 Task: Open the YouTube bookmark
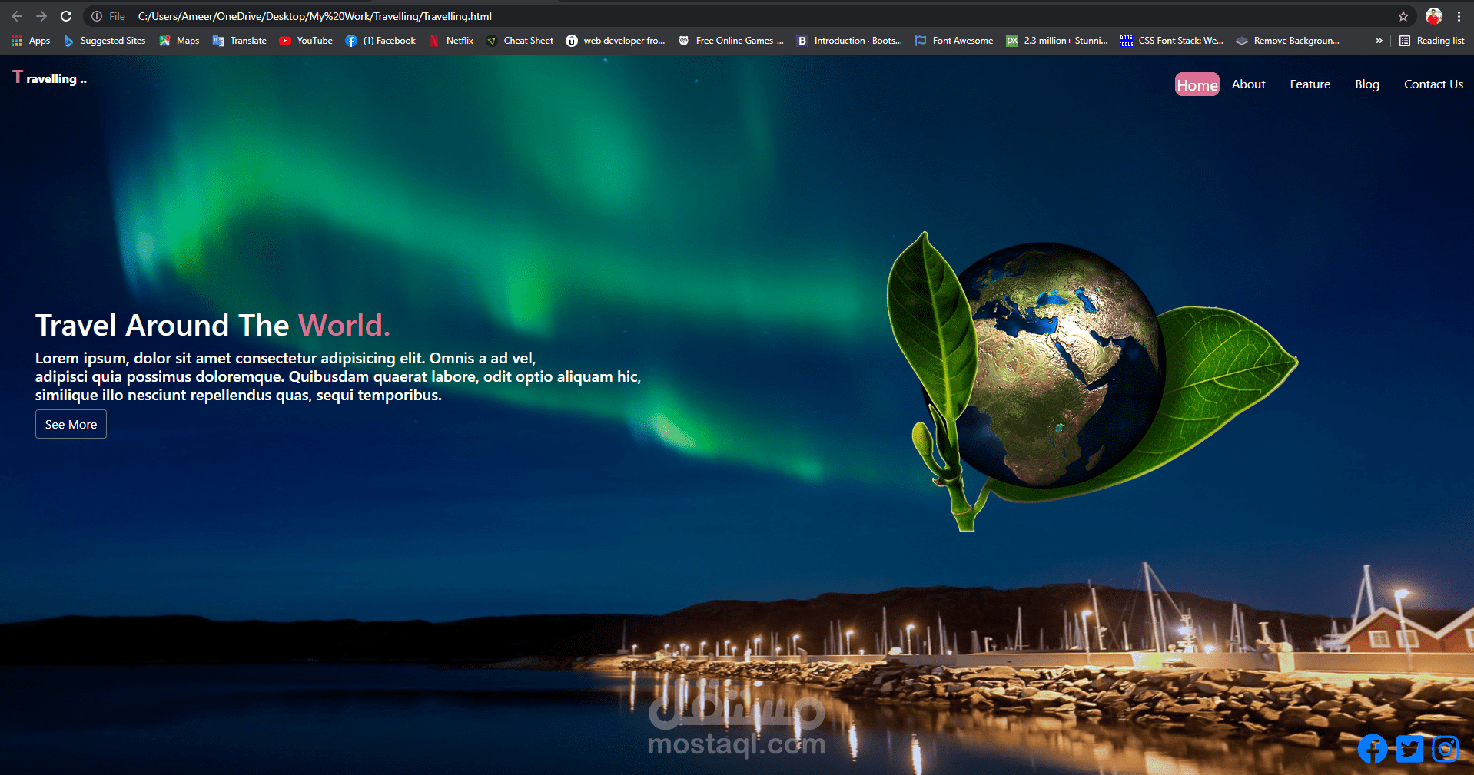(x=306, y=41)
